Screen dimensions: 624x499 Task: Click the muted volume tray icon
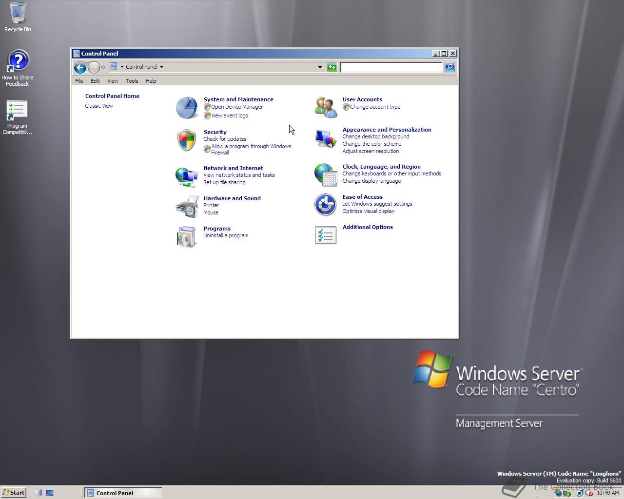[589, 493]
